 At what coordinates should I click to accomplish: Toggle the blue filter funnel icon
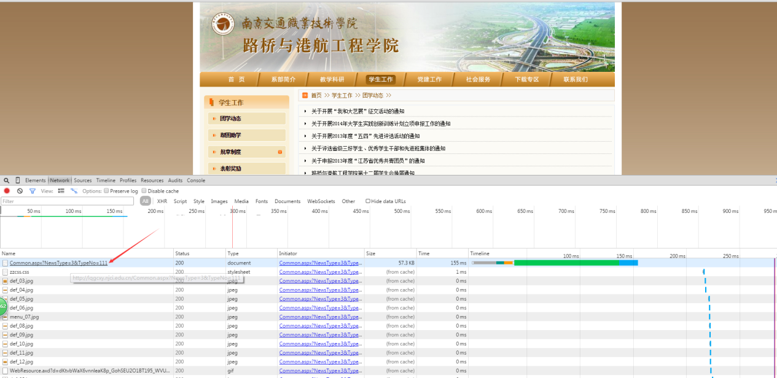click(33, 191)
